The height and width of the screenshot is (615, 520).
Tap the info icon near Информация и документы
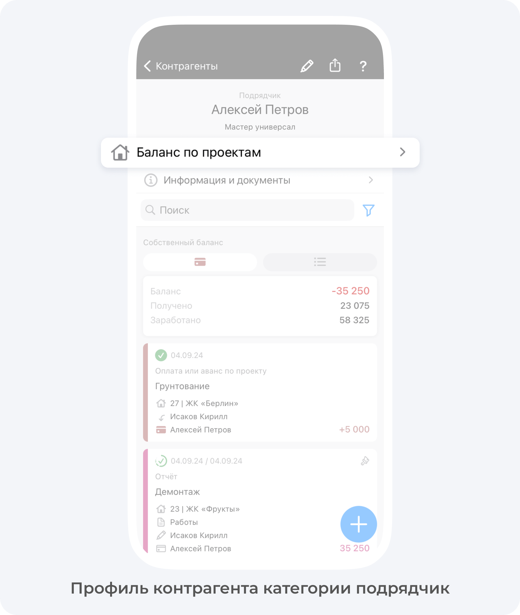(151, 180)
